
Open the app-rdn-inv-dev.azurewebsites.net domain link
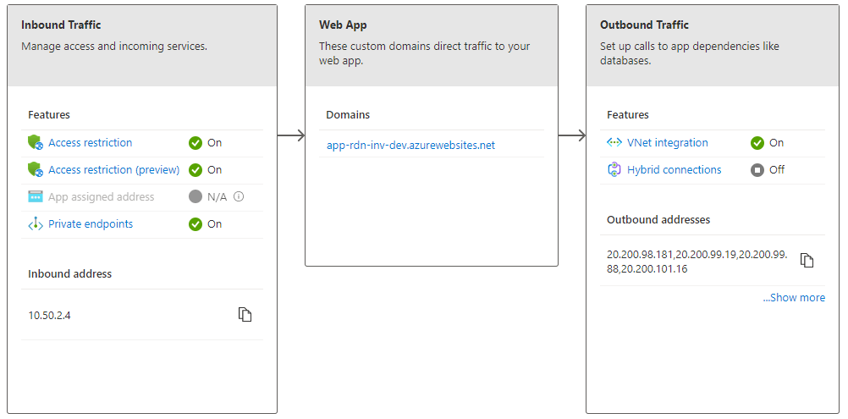click(410, 146)
